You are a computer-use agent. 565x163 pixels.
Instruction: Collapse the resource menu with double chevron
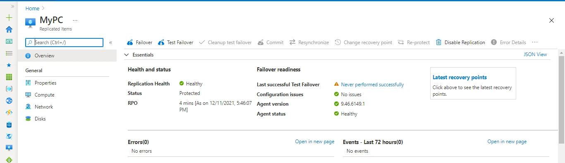[110, 43]
